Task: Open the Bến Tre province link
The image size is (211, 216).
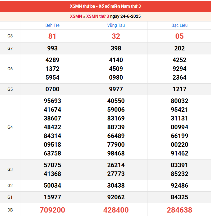Action: 52,25
